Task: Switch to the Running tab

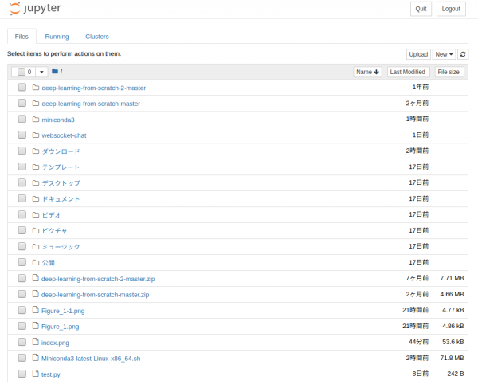Action: coord(57,37)
